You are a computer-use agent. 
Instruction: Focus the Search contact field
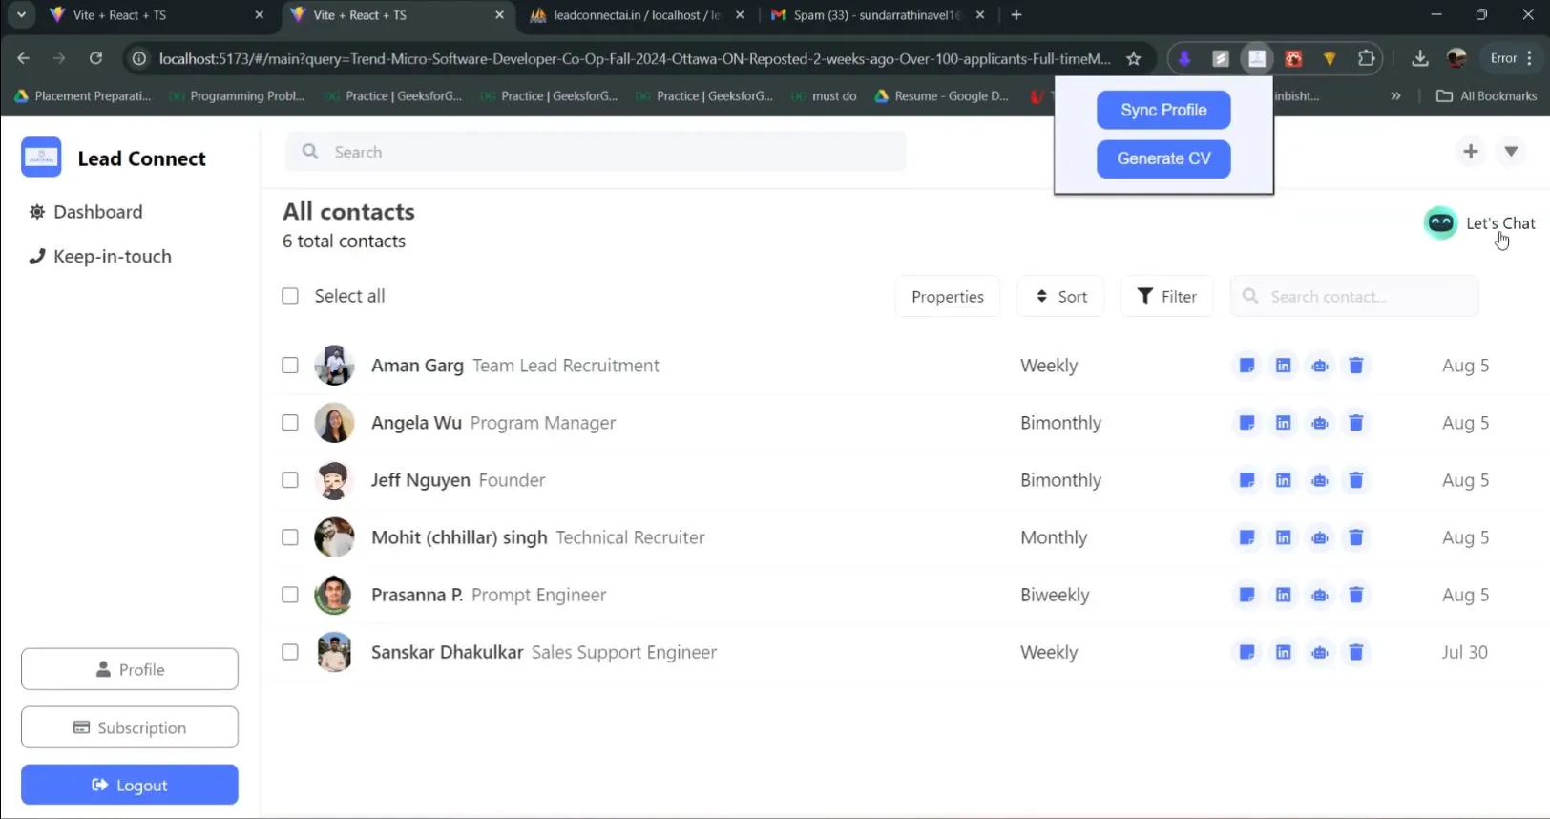[x=1353, y=296]
